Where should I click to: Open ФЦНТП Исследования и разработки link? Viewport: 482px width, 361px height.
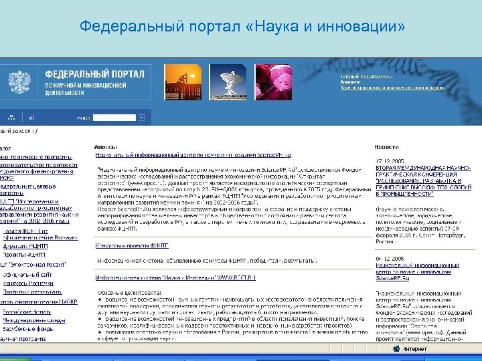coord(39,211)
